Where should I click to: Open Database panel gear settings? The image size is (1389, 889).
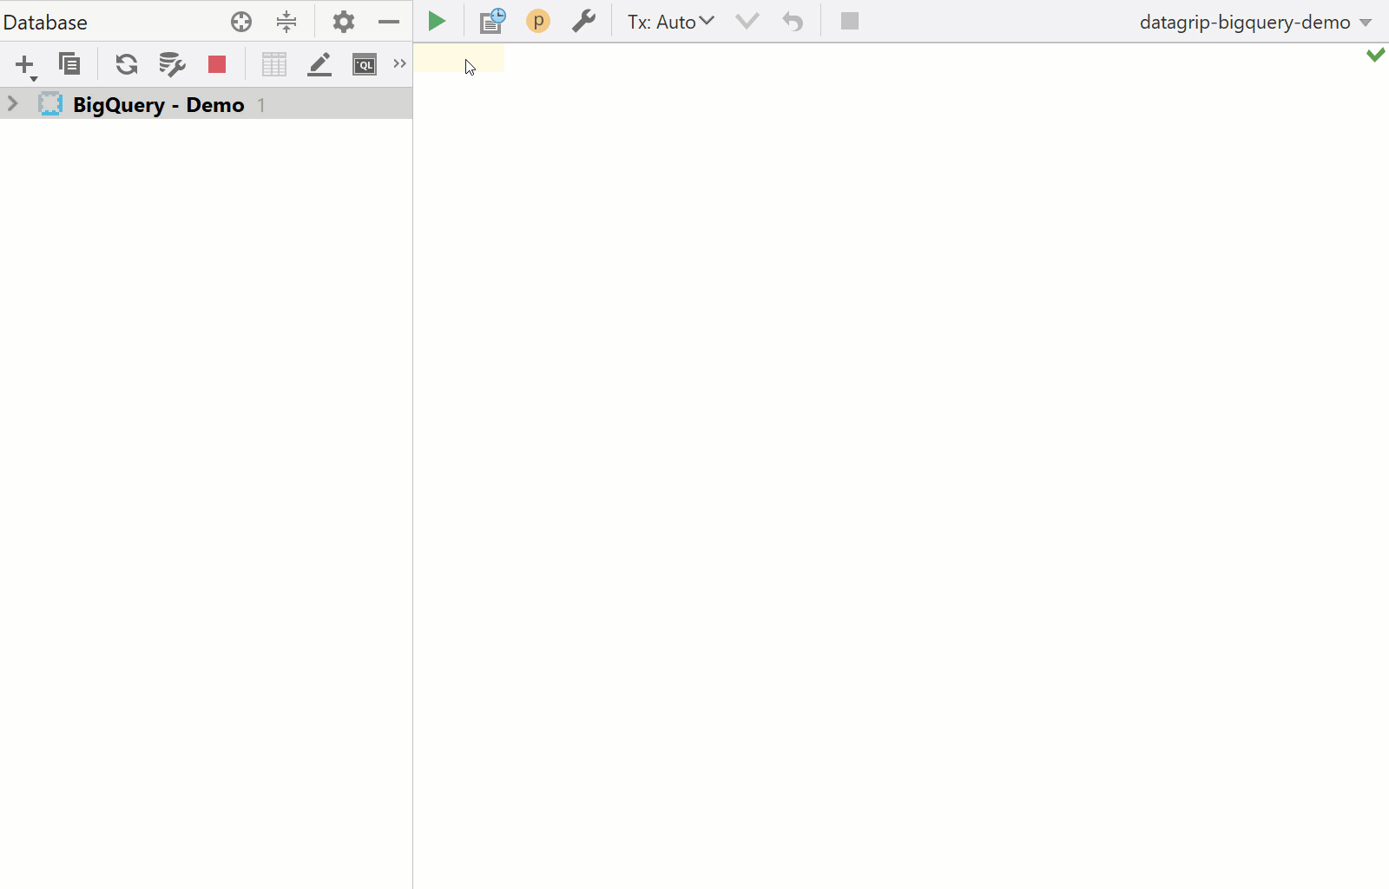pos(344,22)
